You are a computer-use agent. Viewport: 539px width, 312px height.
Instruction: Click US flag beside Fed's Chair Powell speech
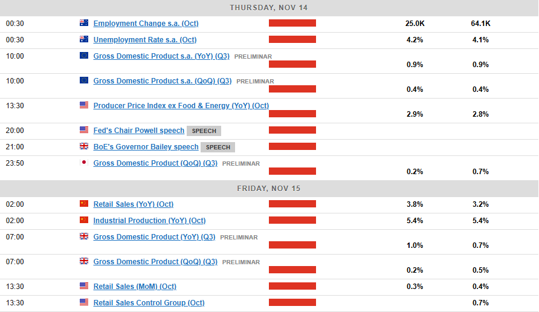click(x=84, y=130)
